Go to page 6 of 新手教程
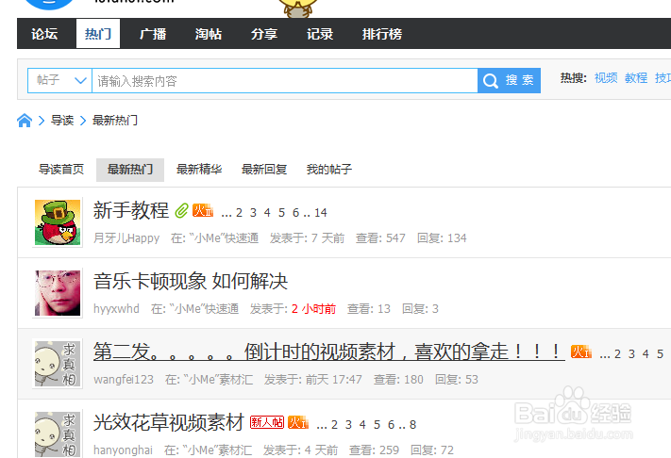This screenshot has width=671, height=458. [x=295, y=213]
